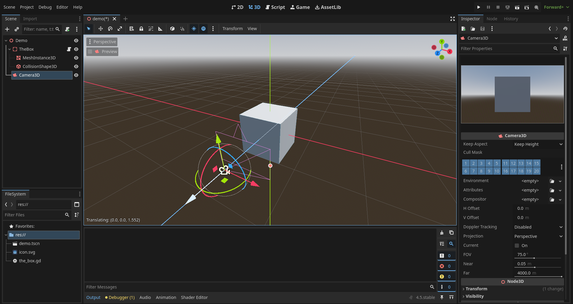Select the Rotate mode tool

[110, 29]
